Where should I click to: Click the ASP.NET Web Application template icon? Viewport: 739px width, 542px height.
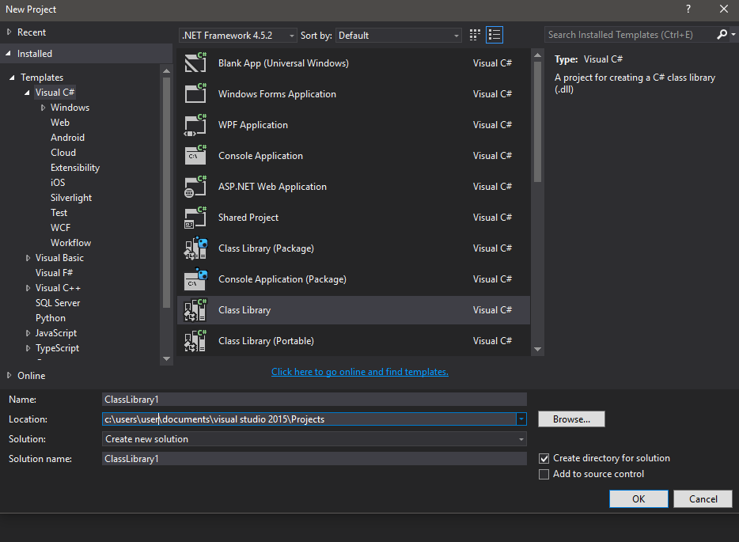click(x=195, y=186)
